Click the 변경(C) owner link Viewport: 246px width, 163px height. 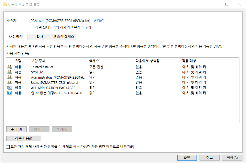click(x=99, y=21)
